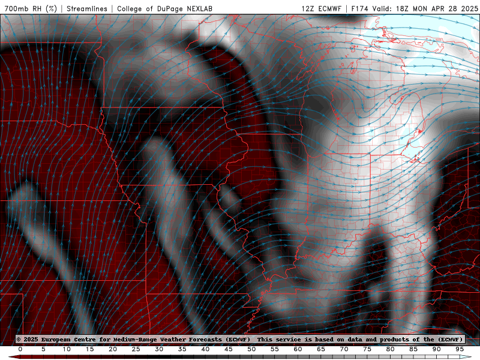This screenshot has height=360, width=480.
Task: Click the colorbar label "80"
Action: click(x=390, y=349)
